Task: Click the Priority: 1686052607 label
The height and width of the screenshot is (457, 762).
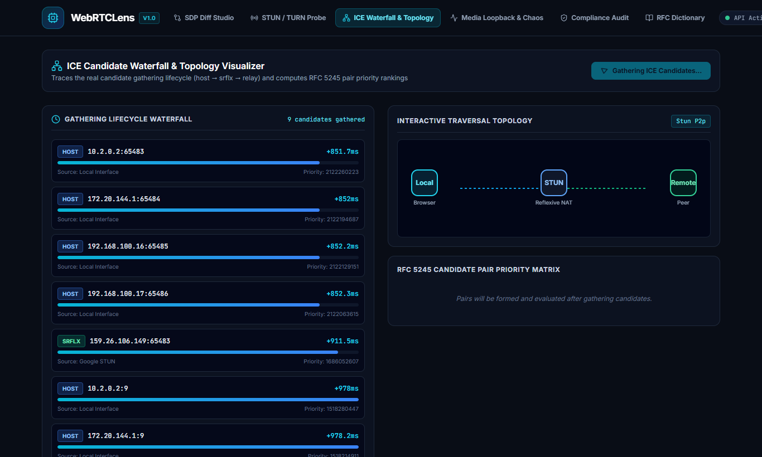Action: tap(331, 362)
